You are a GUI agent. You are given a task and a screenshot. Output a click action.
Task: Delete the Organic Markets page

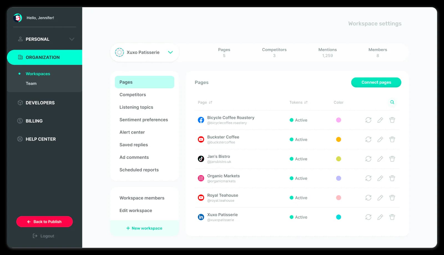click(x=392, y=178)
